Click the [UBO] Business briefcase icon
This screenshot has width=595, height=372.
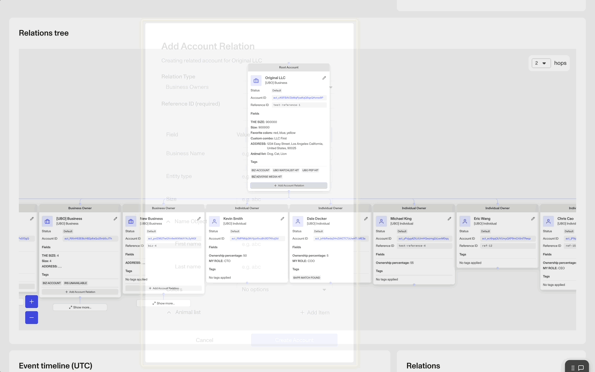click(47, 221)
